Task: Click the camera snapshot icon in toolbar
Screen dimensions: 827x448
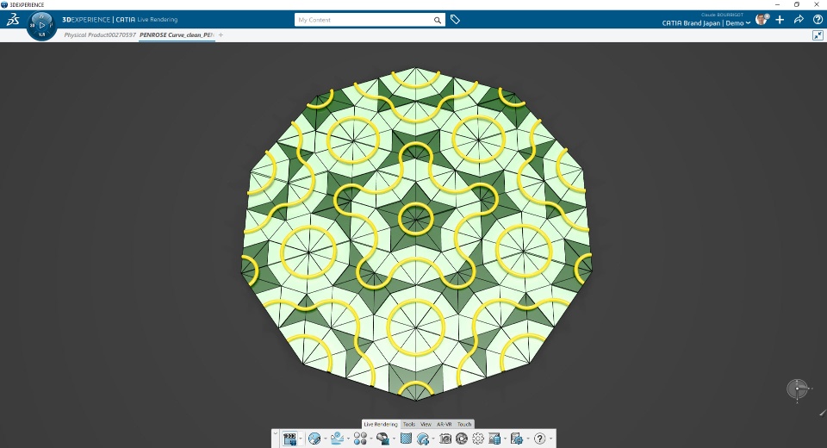Action: 445,439
